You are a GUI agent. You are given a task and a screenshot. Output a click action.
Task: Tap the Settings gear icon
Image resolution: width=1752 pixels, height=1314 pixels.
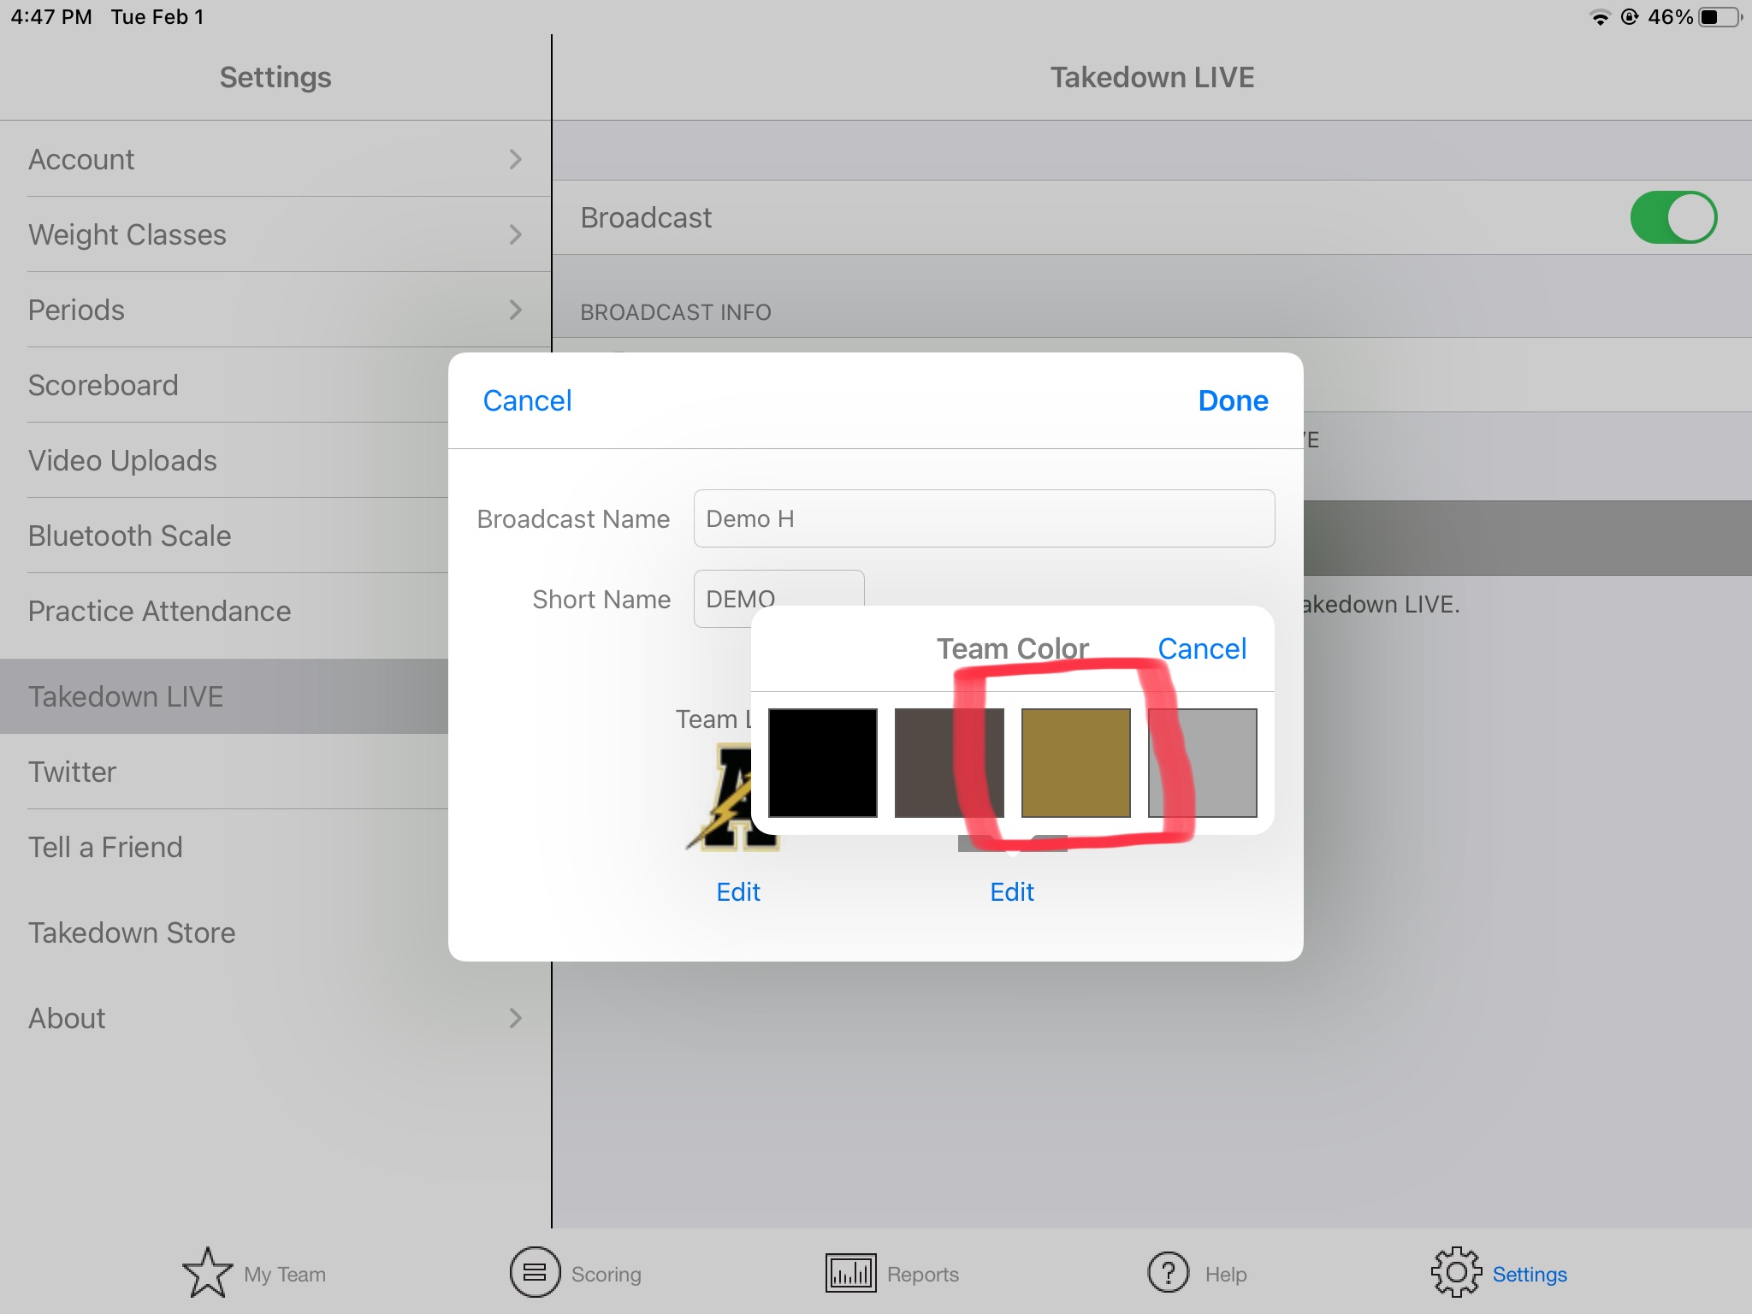tap(1455, 1273)
